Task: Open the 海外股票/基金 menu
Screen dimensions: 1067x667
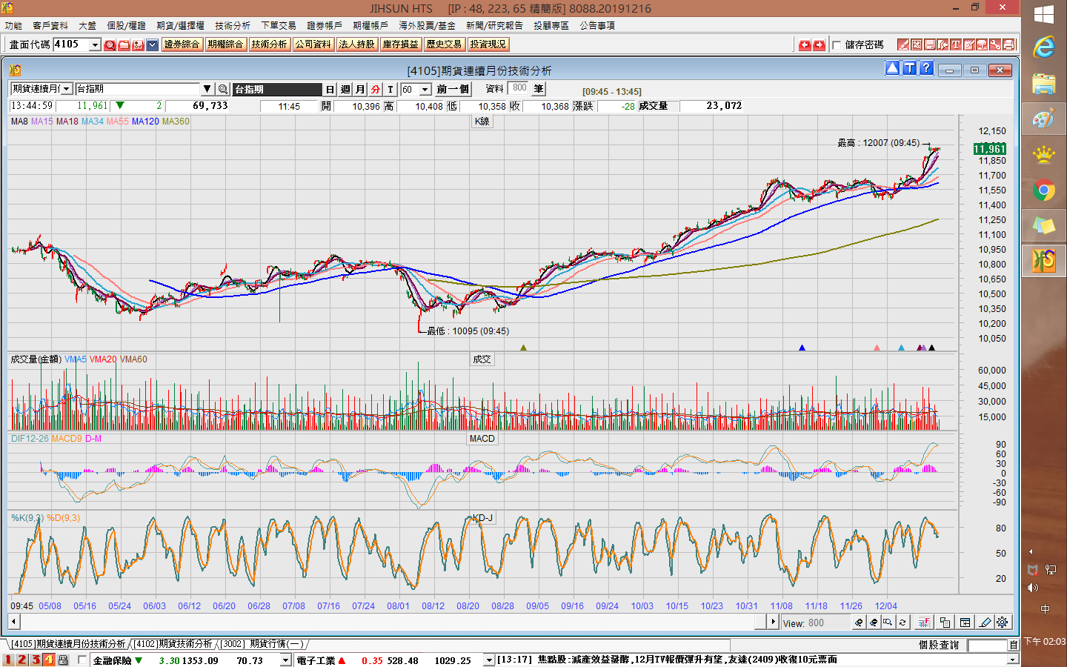Action: tap(427, 25)
